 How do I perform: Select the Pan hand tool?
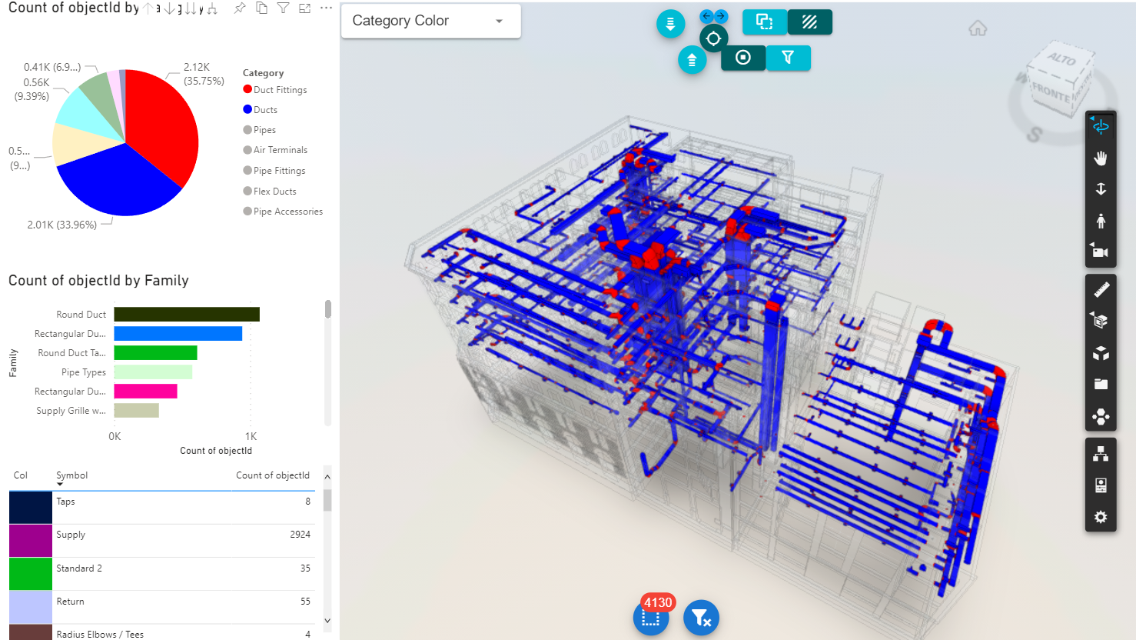[x=1101, y=158]
